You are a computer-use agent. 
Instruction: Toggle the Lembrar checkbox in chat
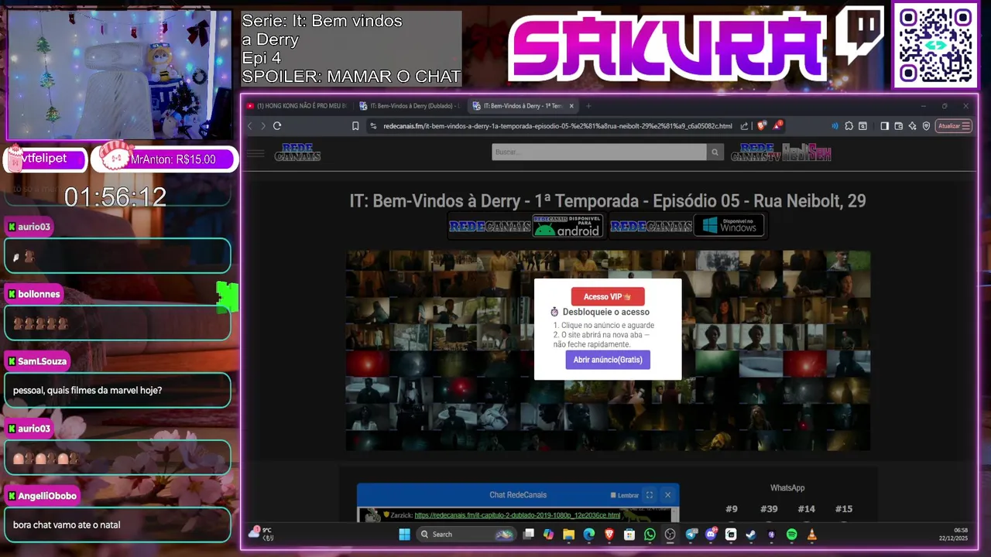coord(613,495)
